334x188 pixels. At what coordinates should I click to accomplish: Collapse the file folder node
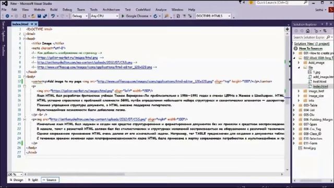299,67
